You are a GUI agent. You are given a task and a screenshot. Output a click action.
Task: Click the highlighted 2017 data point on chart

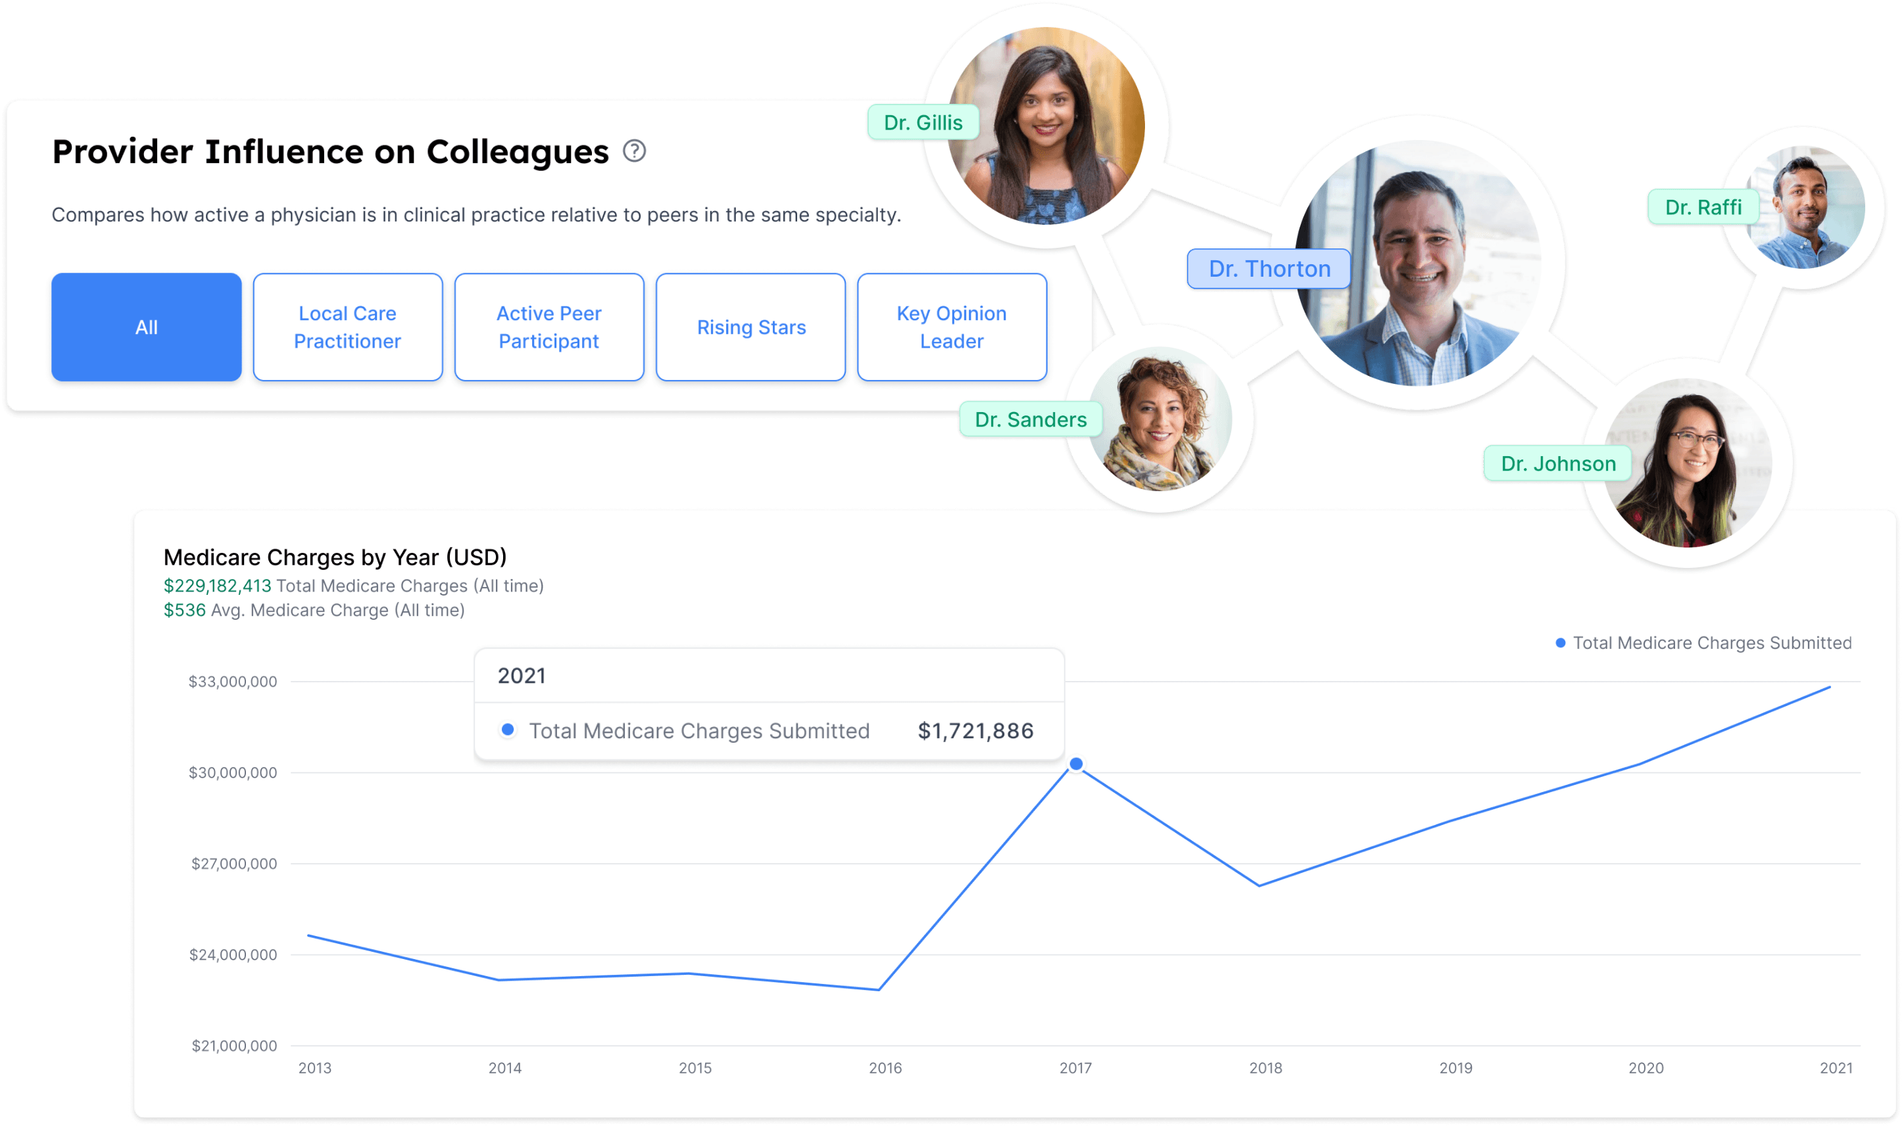tap(1076, 763)
